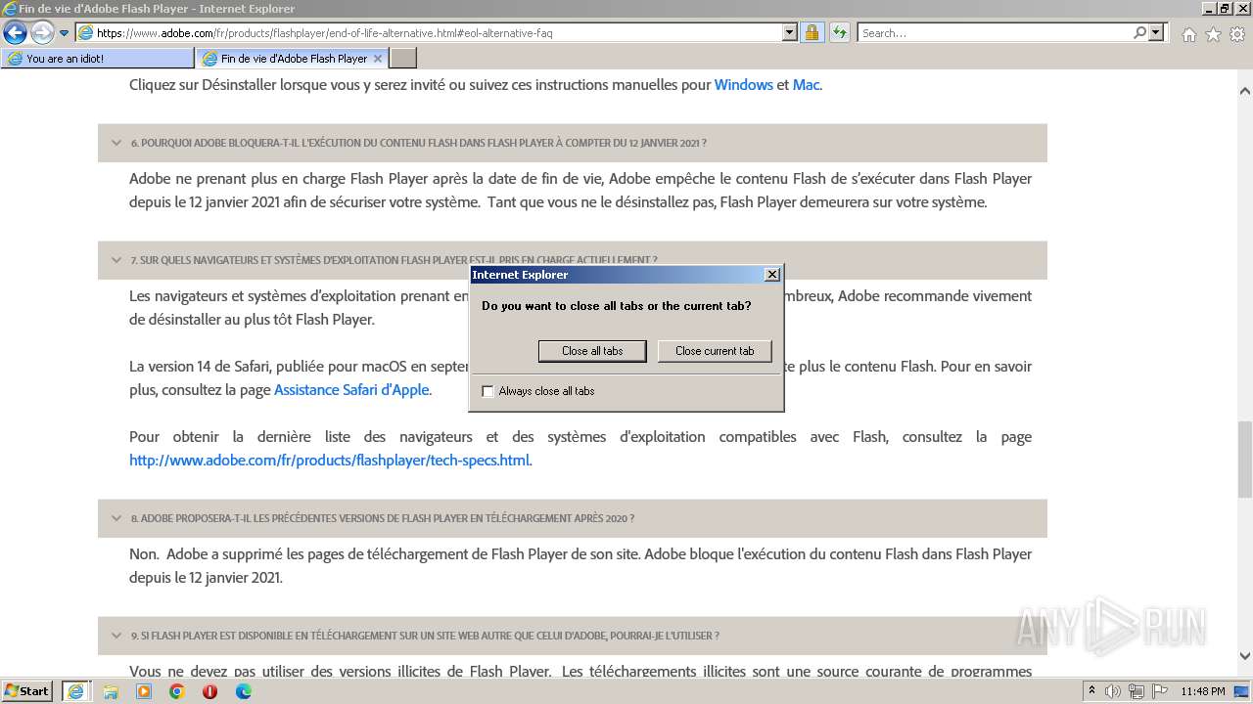Viewport: 1253px width, 704px height.
Task: Collapse FAQ question 7 chevron
Action: [116, 260]
